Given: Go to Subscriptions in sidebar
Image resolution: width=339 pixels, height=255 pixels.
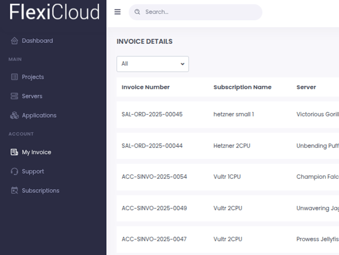Looking at the screenshot, I should point(41,190).
